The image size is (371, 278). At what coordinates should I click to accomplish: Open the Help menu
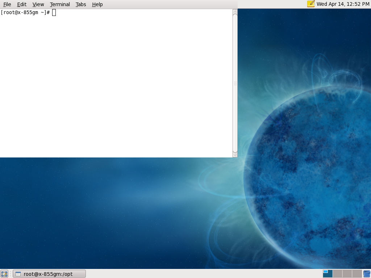(97, 4)
